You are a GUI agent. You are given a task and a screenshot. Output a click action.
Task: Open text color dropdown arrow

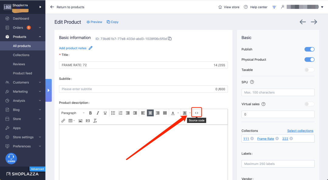tap(178, 113)
